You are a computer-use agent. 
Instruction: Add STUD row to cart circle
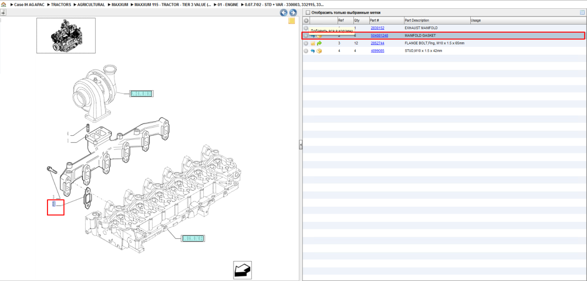pos(306,51)
